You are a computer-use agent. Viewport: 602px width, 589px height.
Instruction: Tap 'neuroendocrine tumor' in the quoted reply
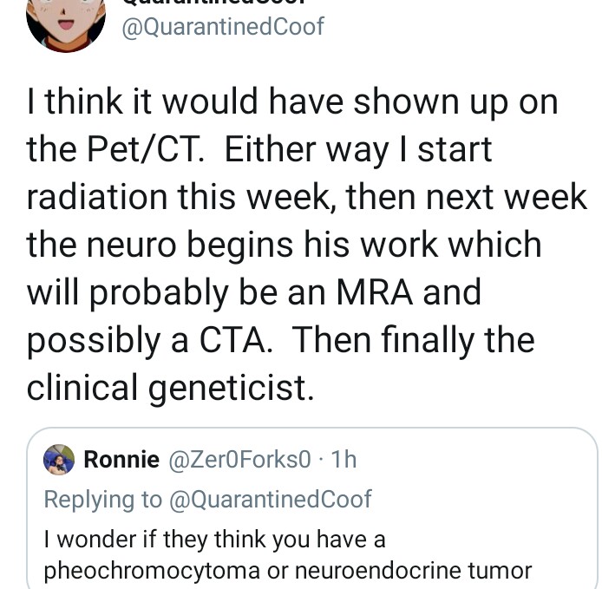414,571
